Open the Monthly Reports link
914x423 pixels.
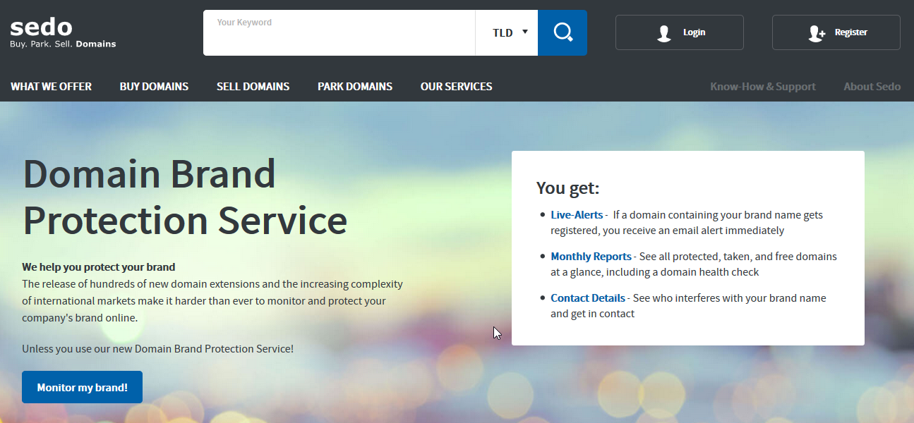point(591,257)
